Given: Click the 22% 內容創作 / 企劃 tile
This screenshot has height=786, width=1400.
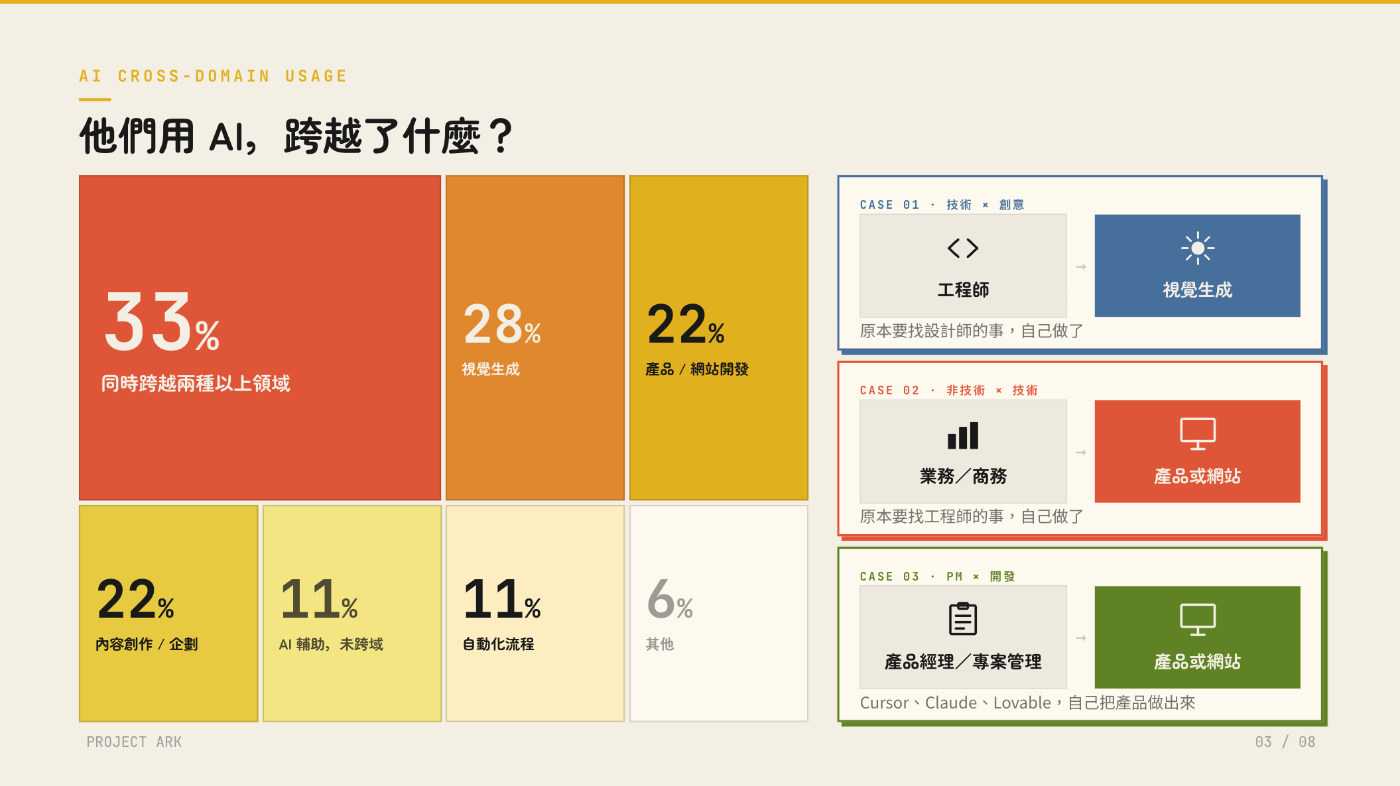Looking at the screenshot, I should pyautogui.click(x=168, y=614).
